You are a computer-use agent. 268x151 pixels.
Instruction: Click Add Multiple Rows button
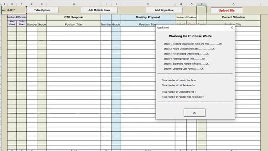tap(99, 10)
